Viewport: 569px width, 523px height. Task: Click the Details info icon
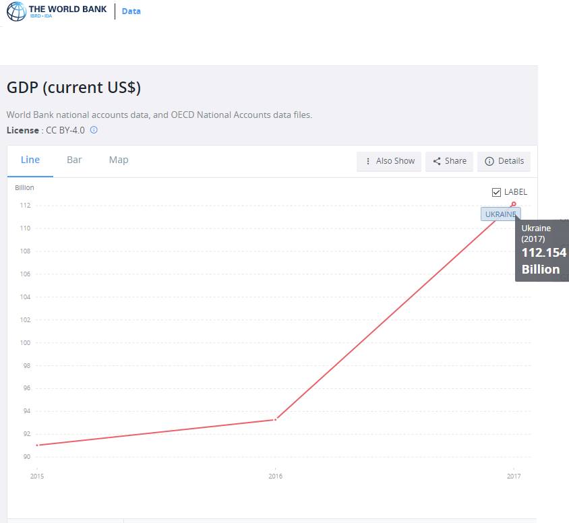tap(489, 161)
